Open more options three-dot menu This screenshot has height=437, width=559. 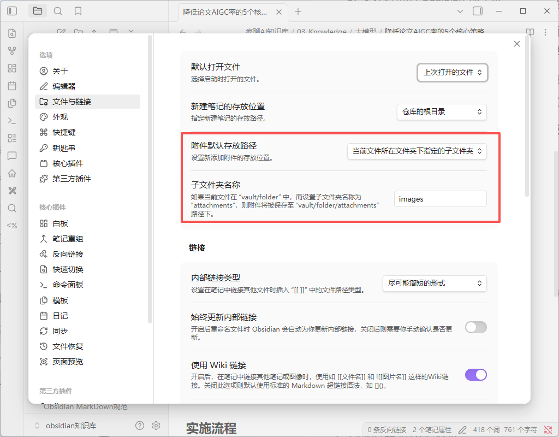coord(545,32)
